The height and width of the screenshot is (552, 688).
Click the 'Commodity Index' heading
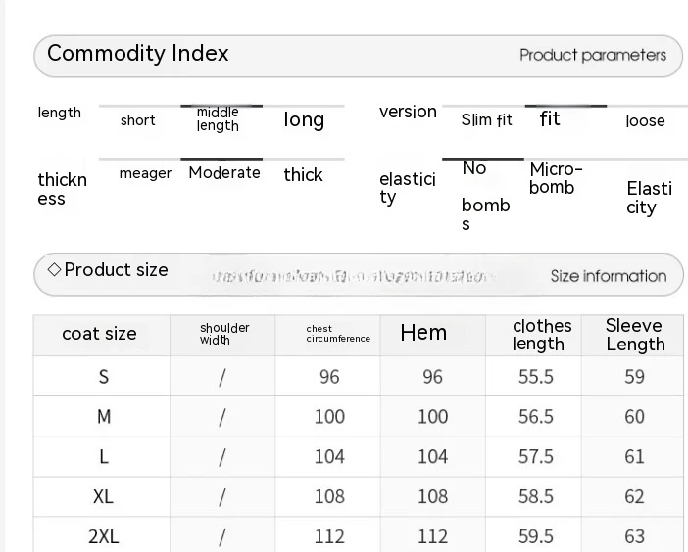pos(138,54)
